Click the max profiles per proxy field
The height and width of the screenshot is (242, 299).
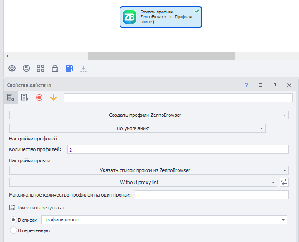coord(212,195)
